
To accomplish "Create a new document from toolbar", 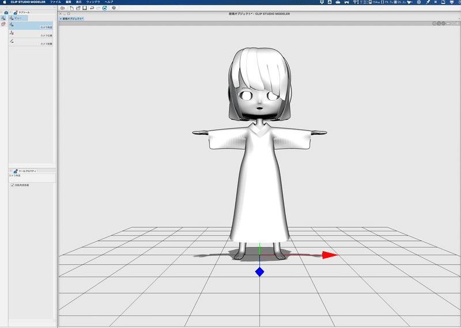I will pos(71,8).
